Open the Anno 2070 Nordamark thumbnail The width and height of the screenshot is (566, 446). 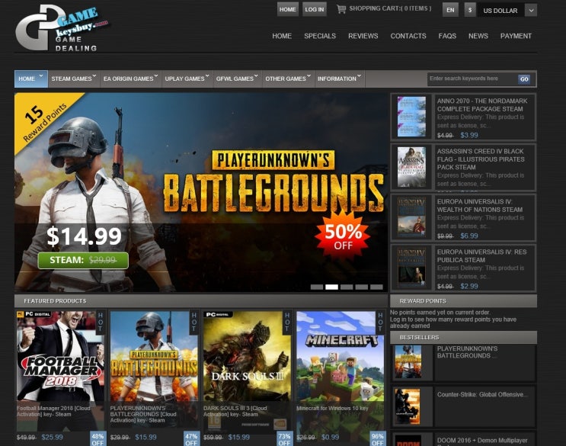[x=411, y=117]
